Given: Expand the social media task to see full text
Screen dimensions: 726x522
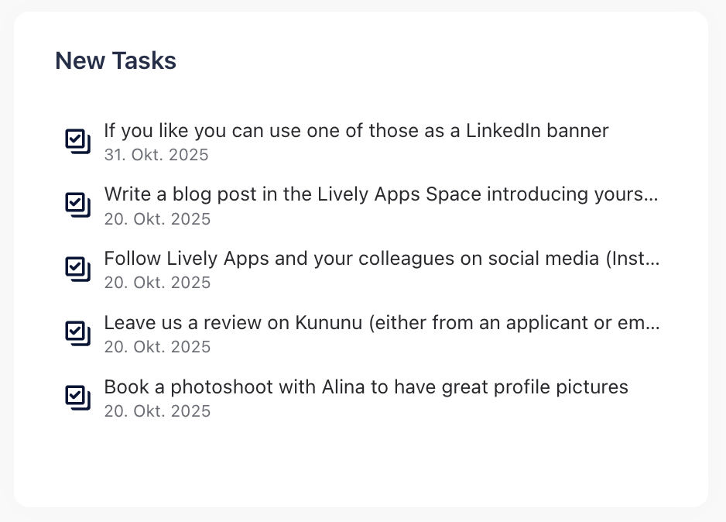Looking at the screenshot, I should click(x=382, y=259).
